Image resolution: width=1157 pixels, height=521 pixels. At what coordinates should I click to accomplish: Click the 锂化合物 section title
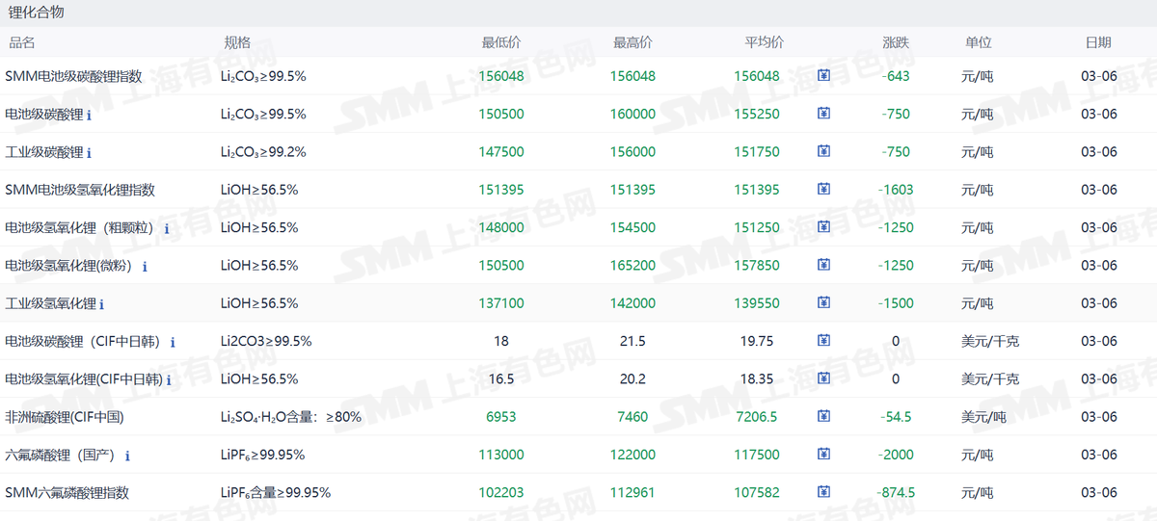[37, 13]
